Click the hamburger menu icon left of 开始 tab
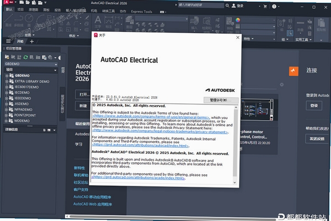 (8, 41)
